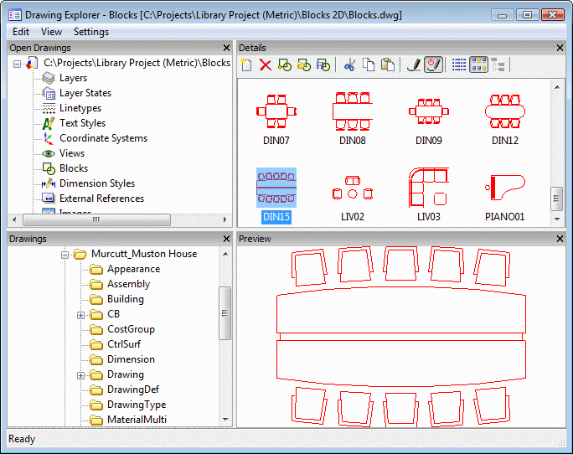Close the Preview panel
The image size is (573, 454).
tap(560, 239)
